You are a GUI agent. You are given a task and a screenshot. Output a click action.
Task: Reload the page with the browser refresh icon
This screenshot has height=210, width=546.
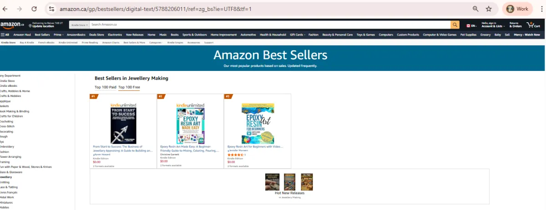coord(34,9)
